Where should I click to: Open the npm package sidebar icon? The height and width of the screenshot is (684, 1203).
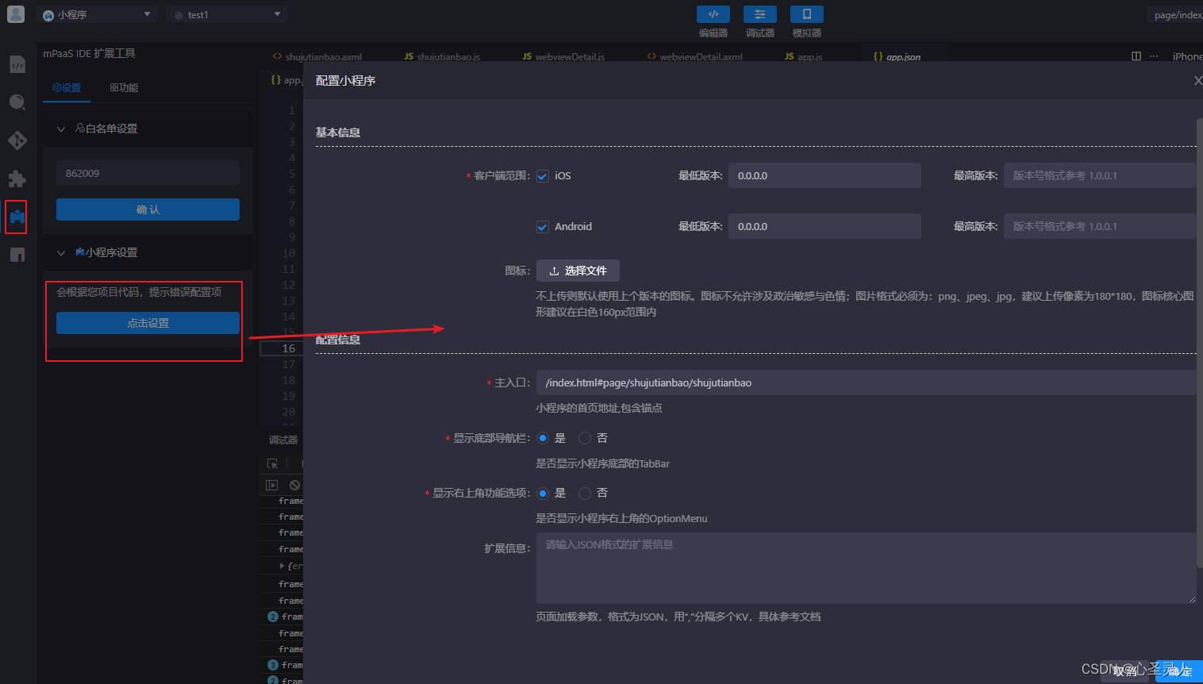click(x=17, y=255)
